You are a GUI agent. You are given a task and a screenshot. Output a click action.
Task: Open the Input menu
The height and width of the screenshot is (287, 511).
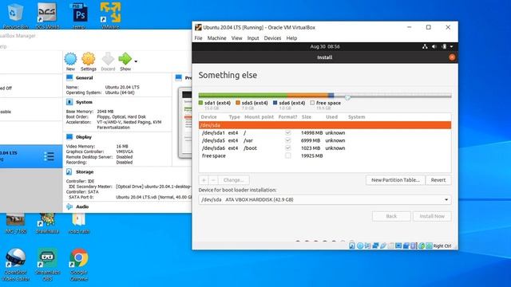point(253,38)
